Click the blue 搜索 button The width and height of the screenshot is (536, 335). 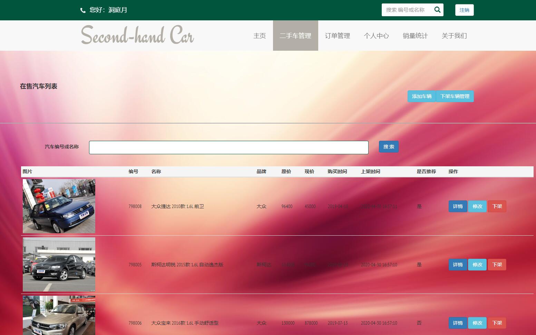[389, 147]
